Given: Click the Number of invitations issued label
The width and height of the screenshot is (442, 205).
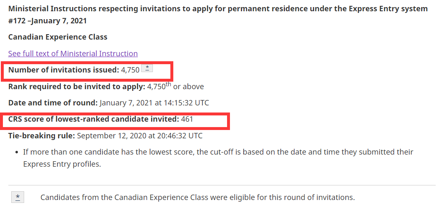Looking at the screenshot, I should 63,70.
